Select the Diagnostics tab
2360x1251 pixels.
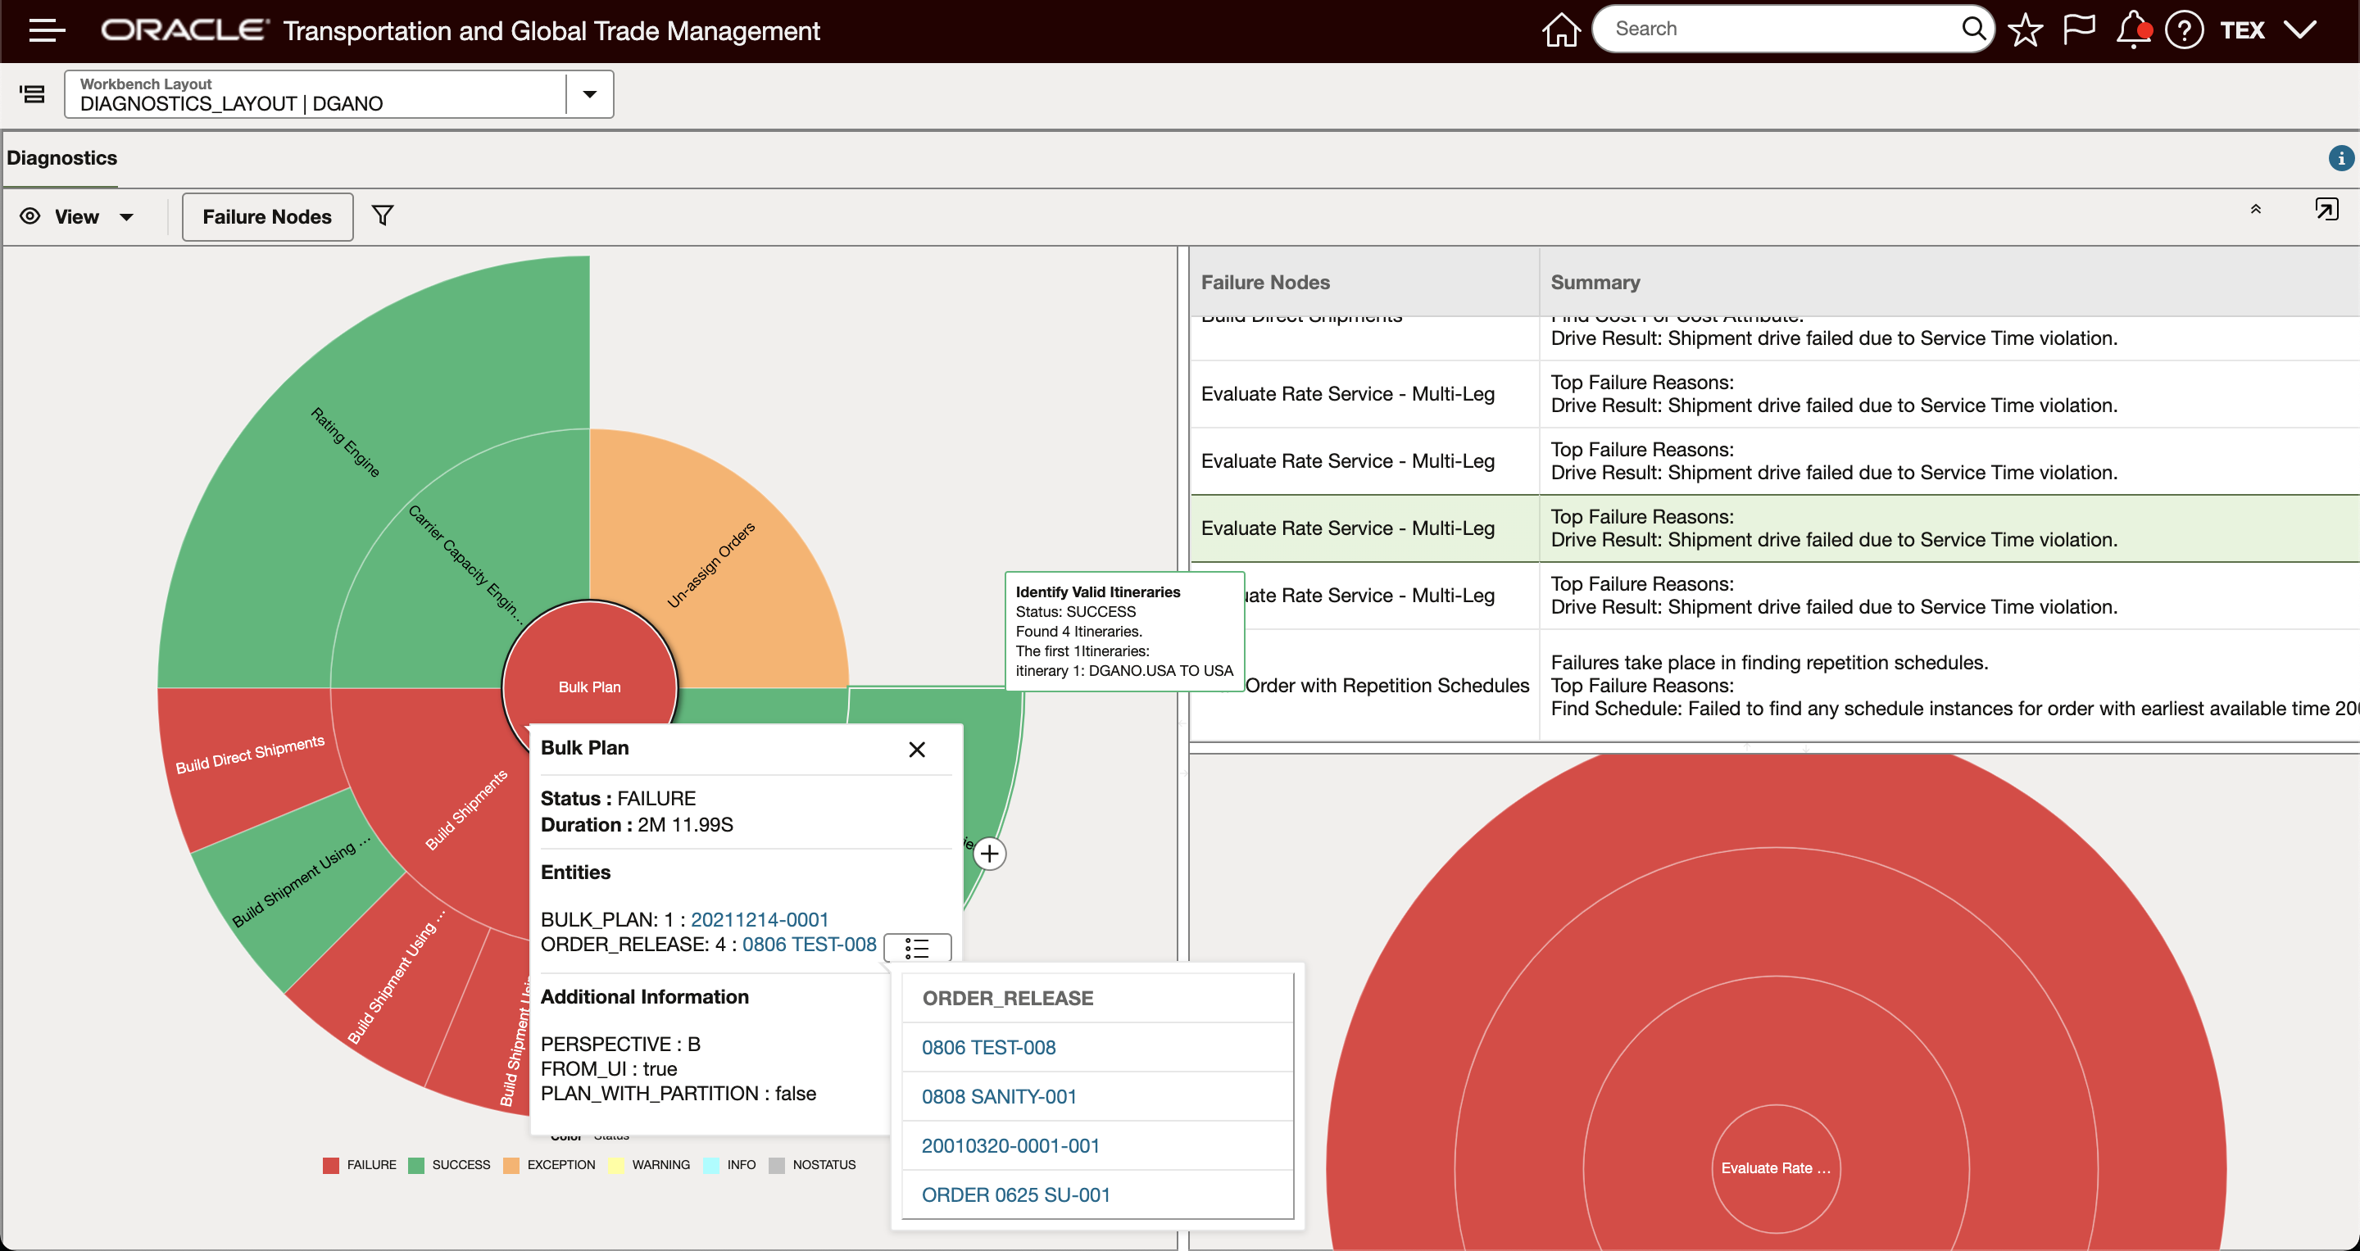pyautogui.click(x=62, y=158)
